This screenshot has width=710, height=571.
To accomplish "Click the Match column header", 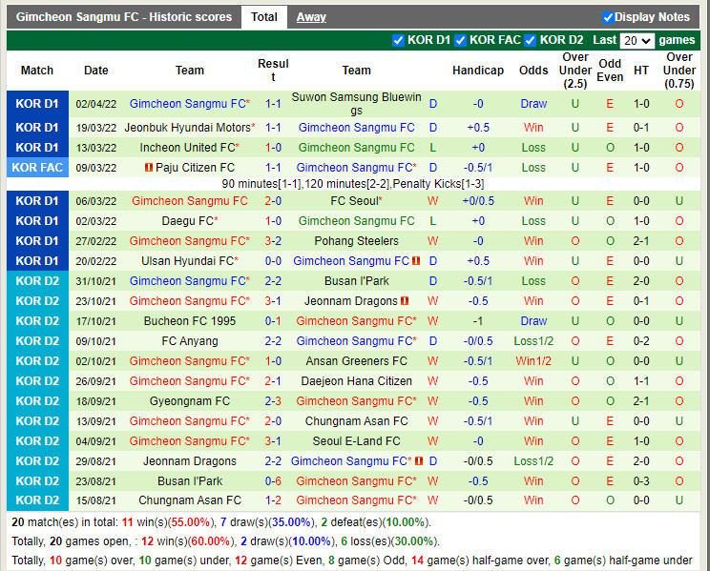I will coord(37,71).
